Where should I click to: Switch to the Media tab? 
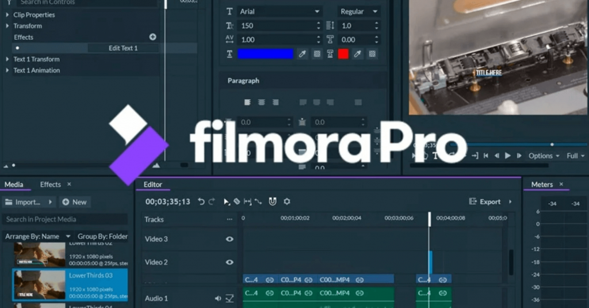pyautogui.click(x=14, y=185)
